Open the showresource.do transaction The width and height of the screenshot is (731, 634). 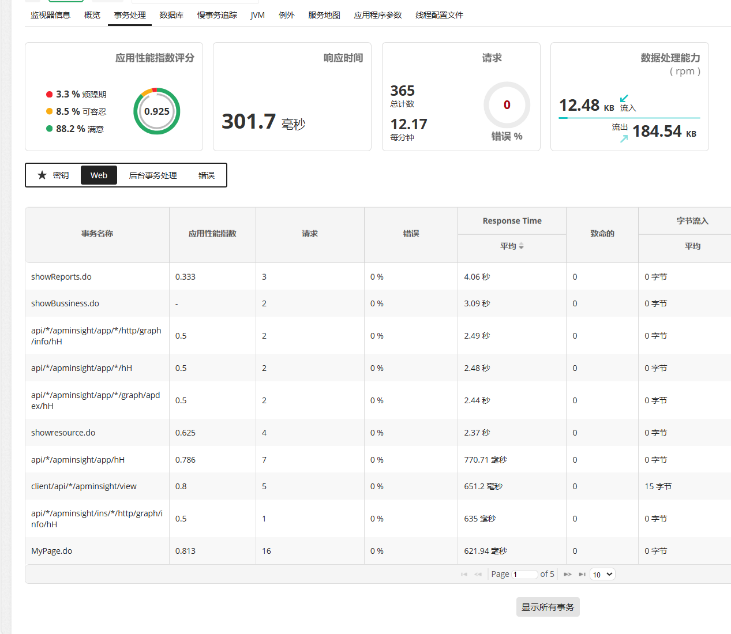(63, 433)
